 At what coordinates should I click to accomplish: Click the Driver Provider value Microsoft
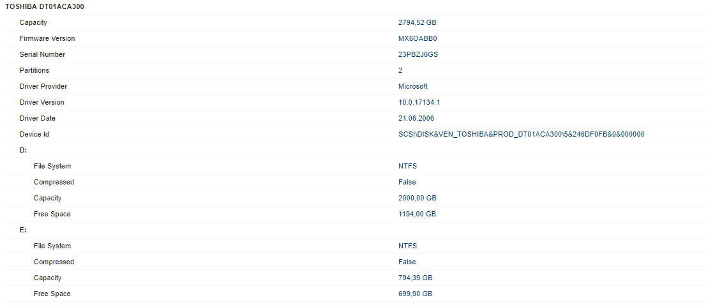click(x=412, y=86)
